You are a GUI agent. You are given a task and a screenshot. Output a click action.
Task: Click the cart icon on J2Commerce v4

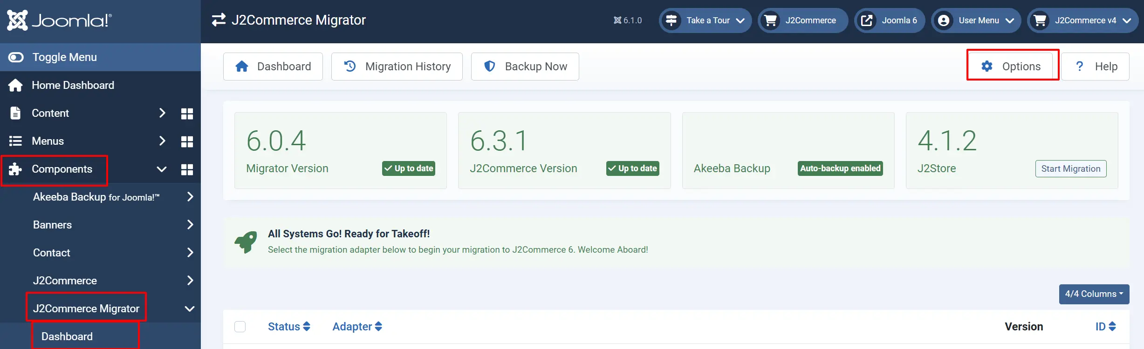pos(1040,20)
